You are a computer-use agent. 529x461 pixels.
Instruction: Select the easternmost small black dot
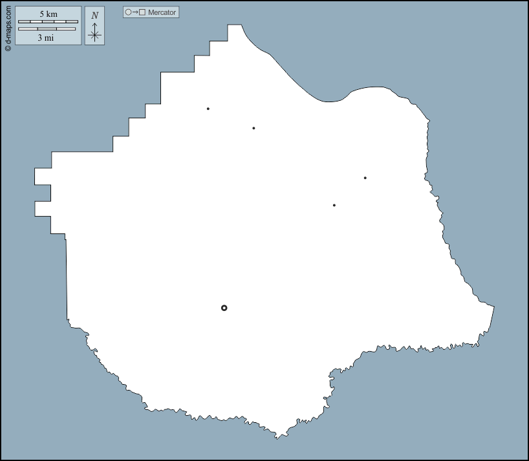click(x=365, y=178)
